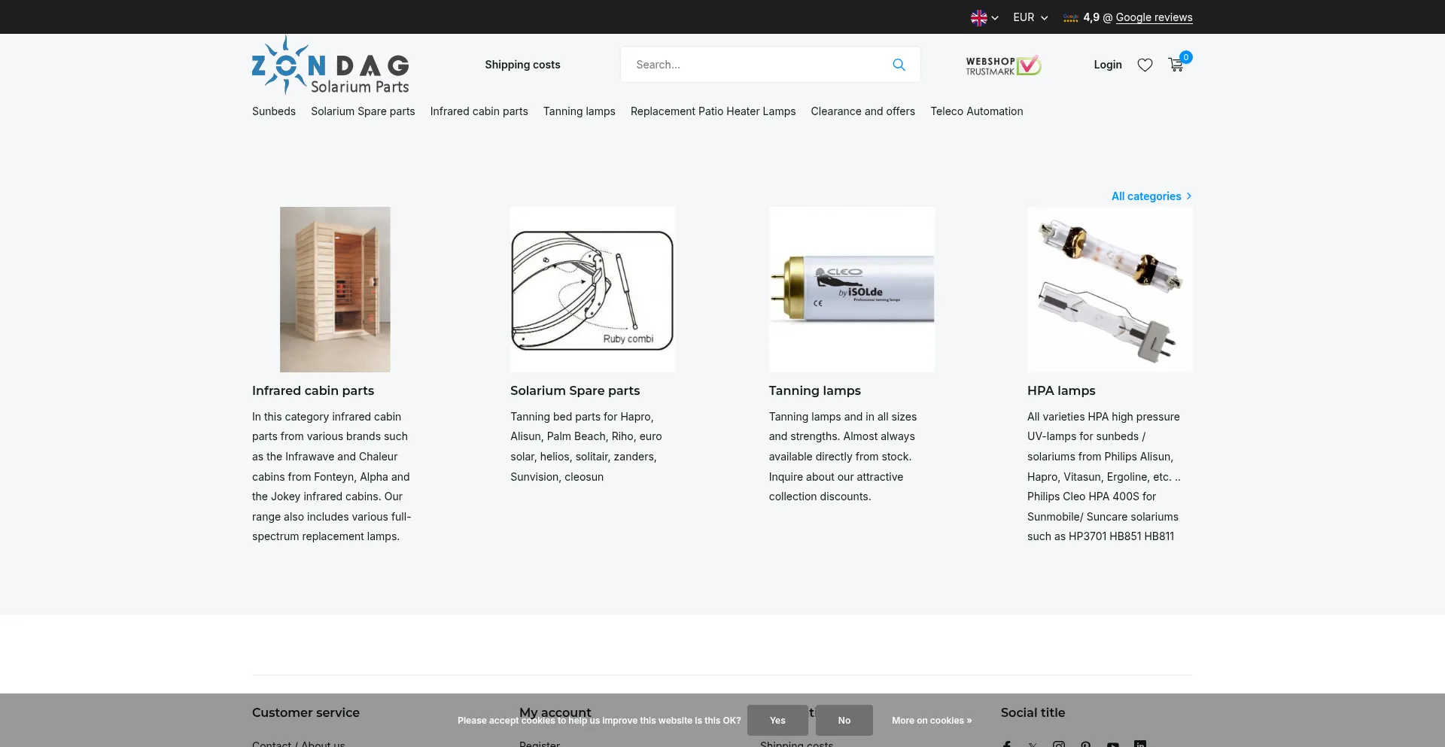Go to Infrared cabin parts navigation item
The image size is (1445, 747).
pos(479,111)
